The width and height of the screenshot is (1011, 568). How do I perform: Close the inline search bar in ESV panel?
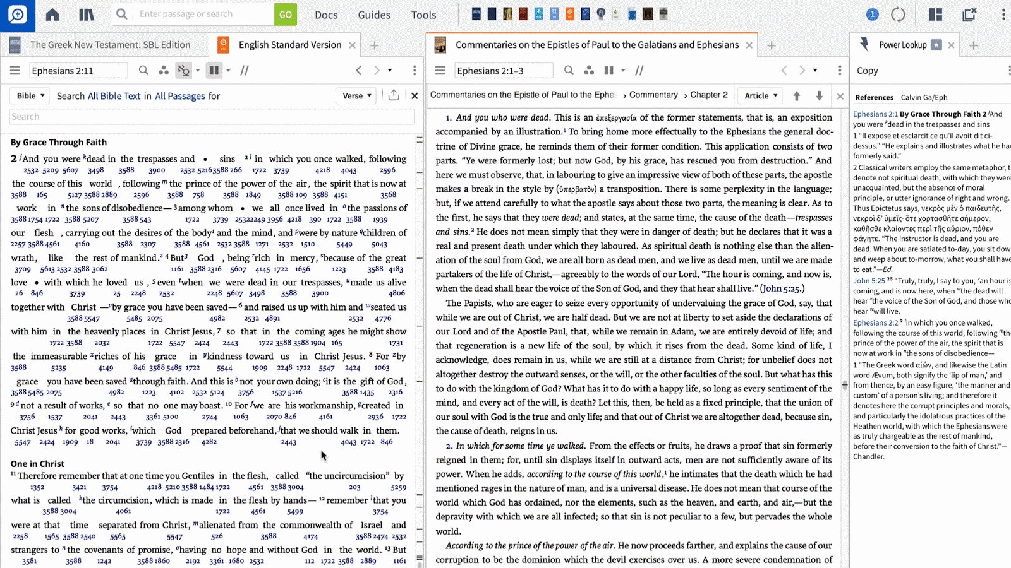pos(415,96)
